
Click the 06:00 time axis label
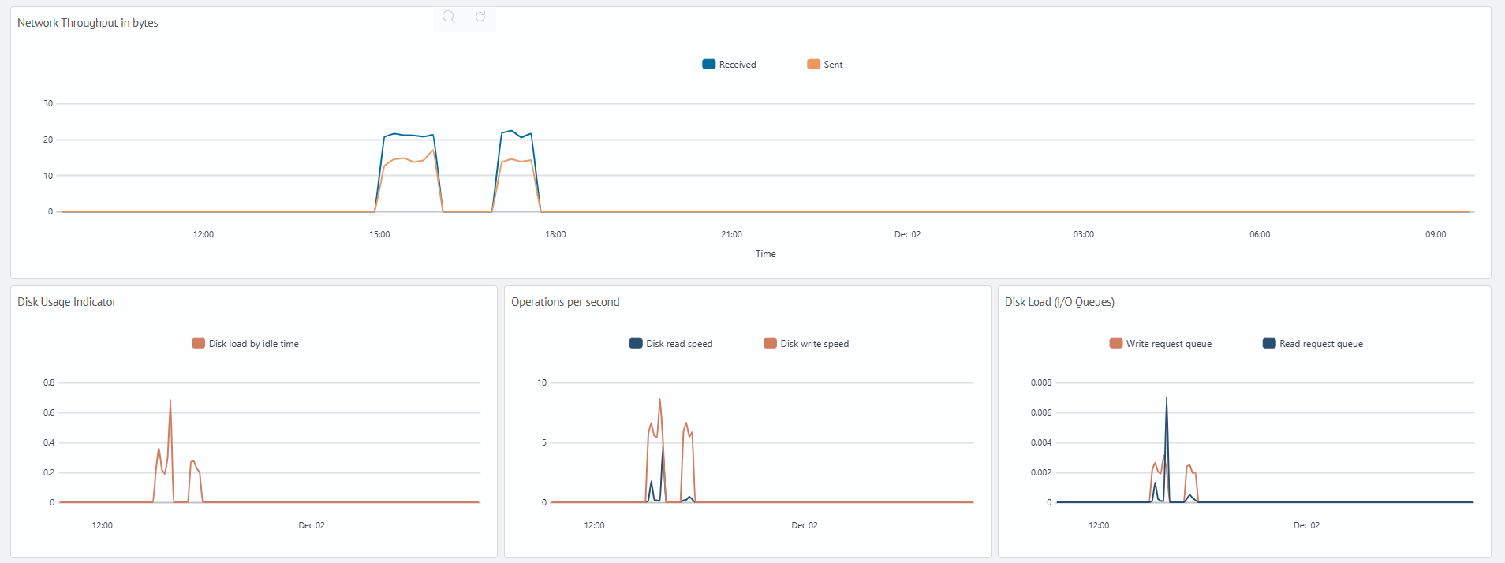click(x=1260, y=234)
